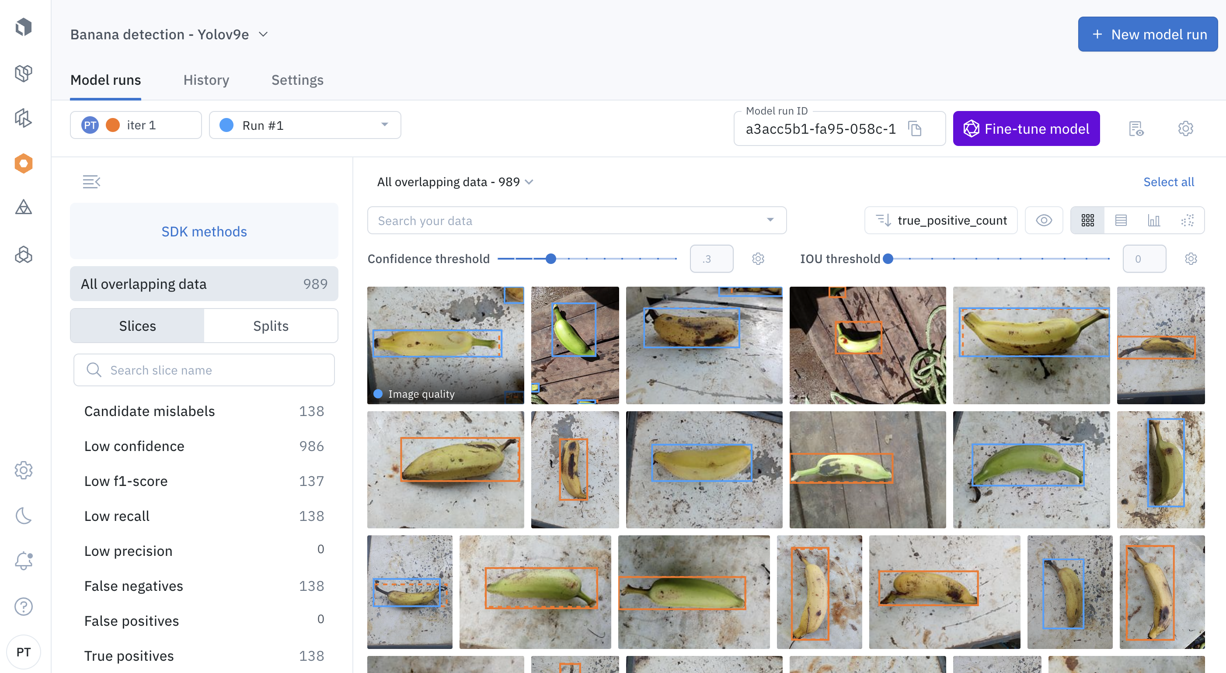Sort by true_positive_count
1226x673 pixels.
click(x=940, y=220)
